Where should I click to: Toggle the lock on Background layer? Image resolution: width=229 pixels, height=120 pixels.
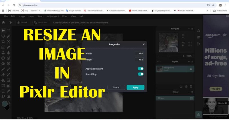coord(191,69)
